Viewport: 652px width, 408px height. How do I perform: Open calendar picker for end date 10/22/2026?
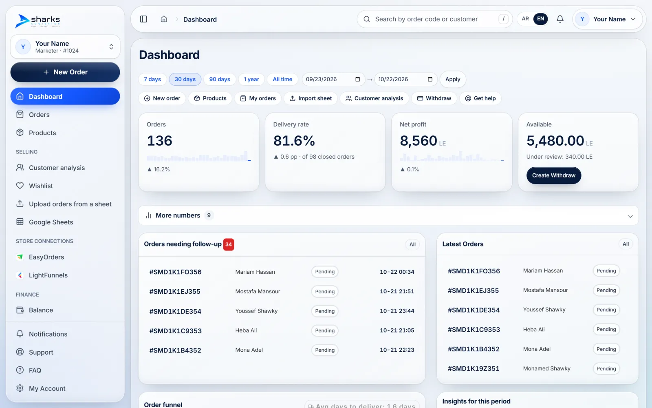pos(430,79)
